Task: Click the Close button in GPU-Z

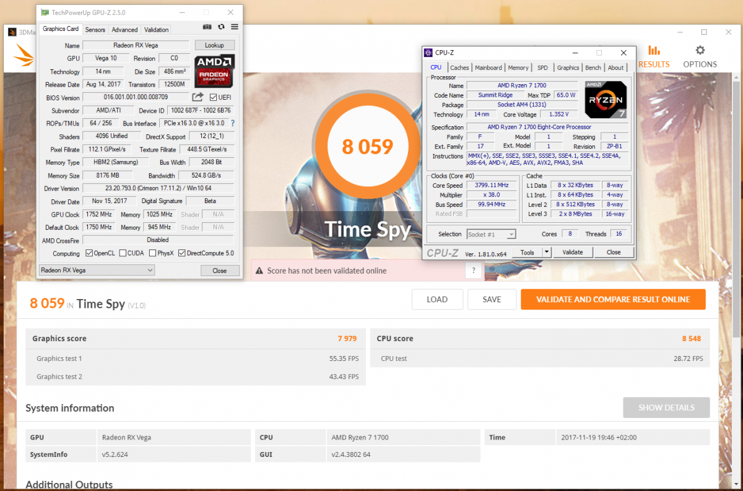Action: (220, 271)
